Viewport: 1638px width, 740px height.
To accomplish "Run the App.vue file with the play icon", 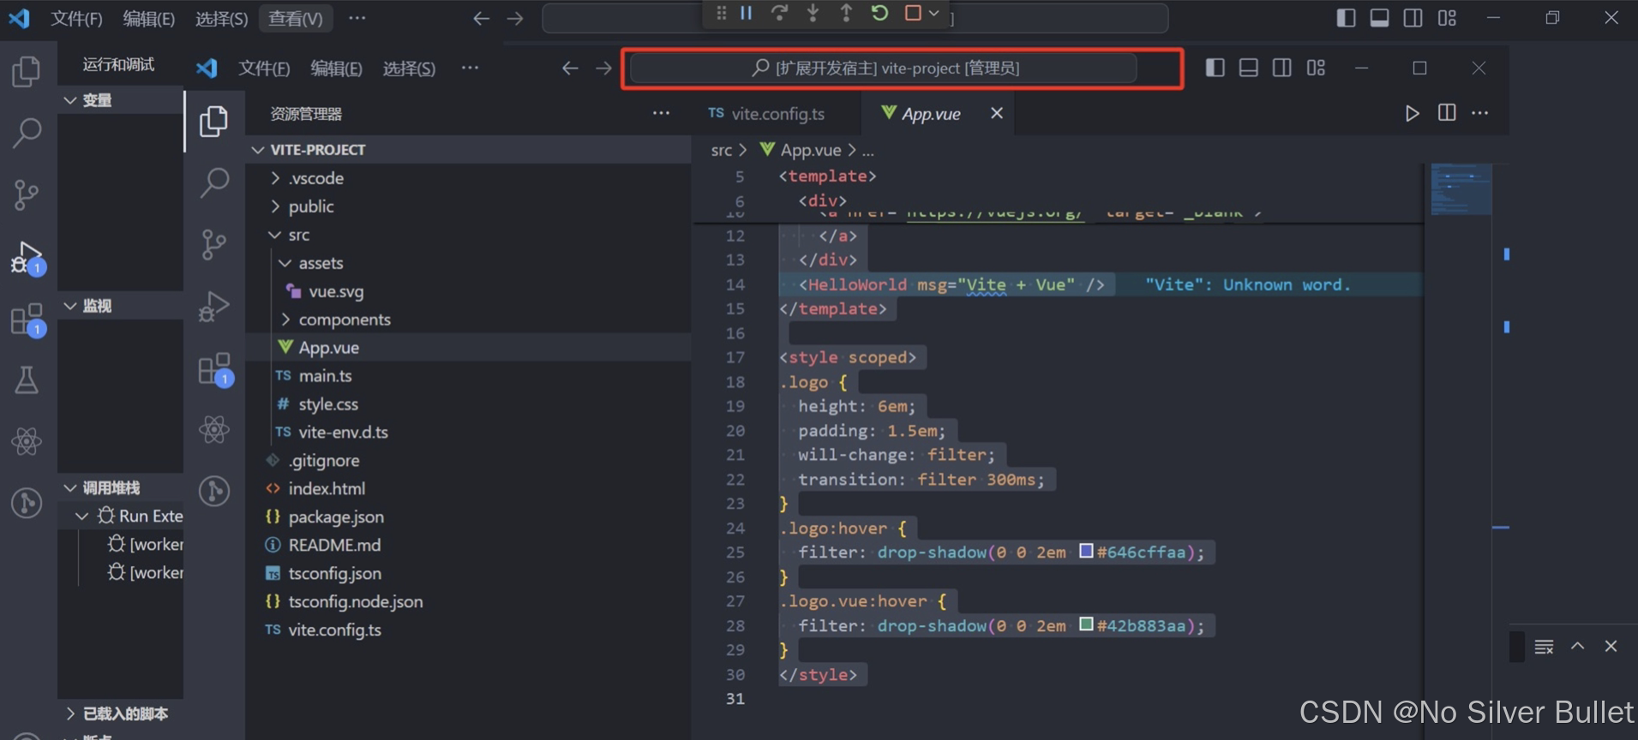I will click(1412, 113).
